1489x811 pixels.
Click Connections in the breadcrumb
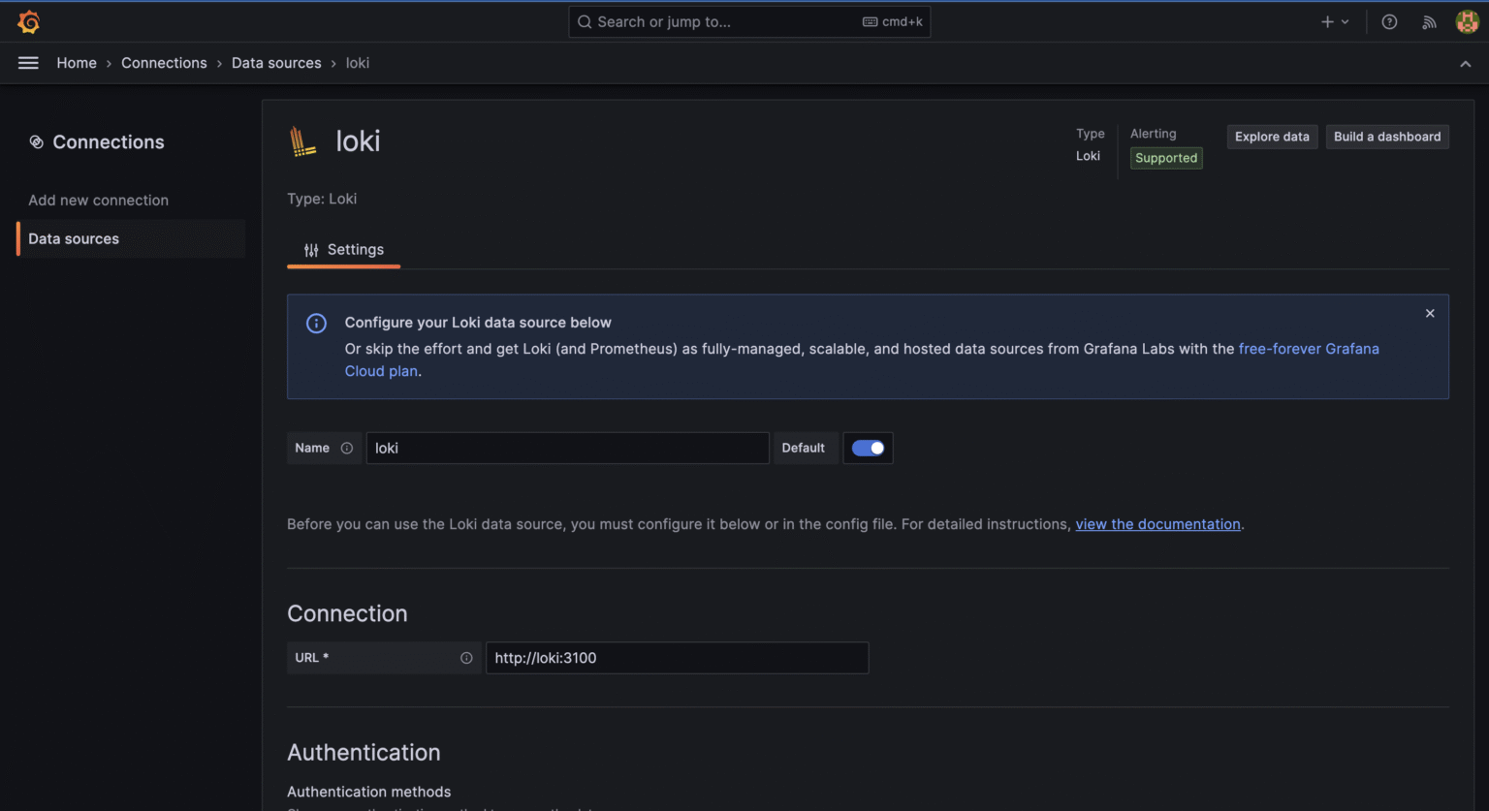point(164,63)
